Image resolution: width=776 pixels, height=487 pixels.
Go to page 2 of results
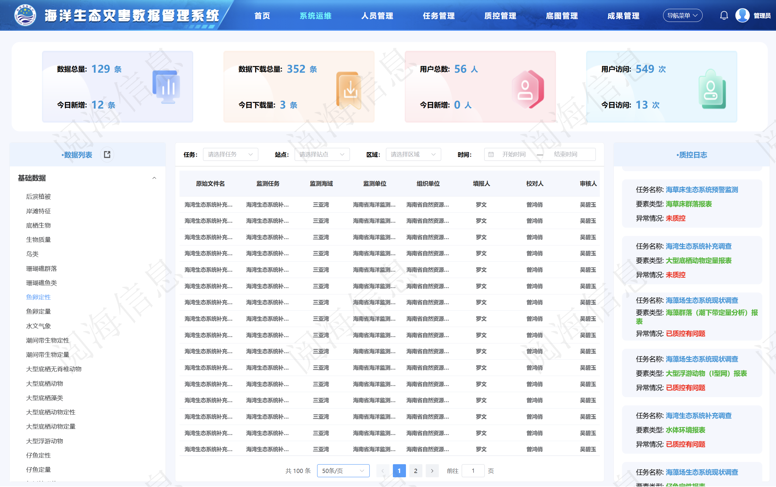click(x=416, y=471)
